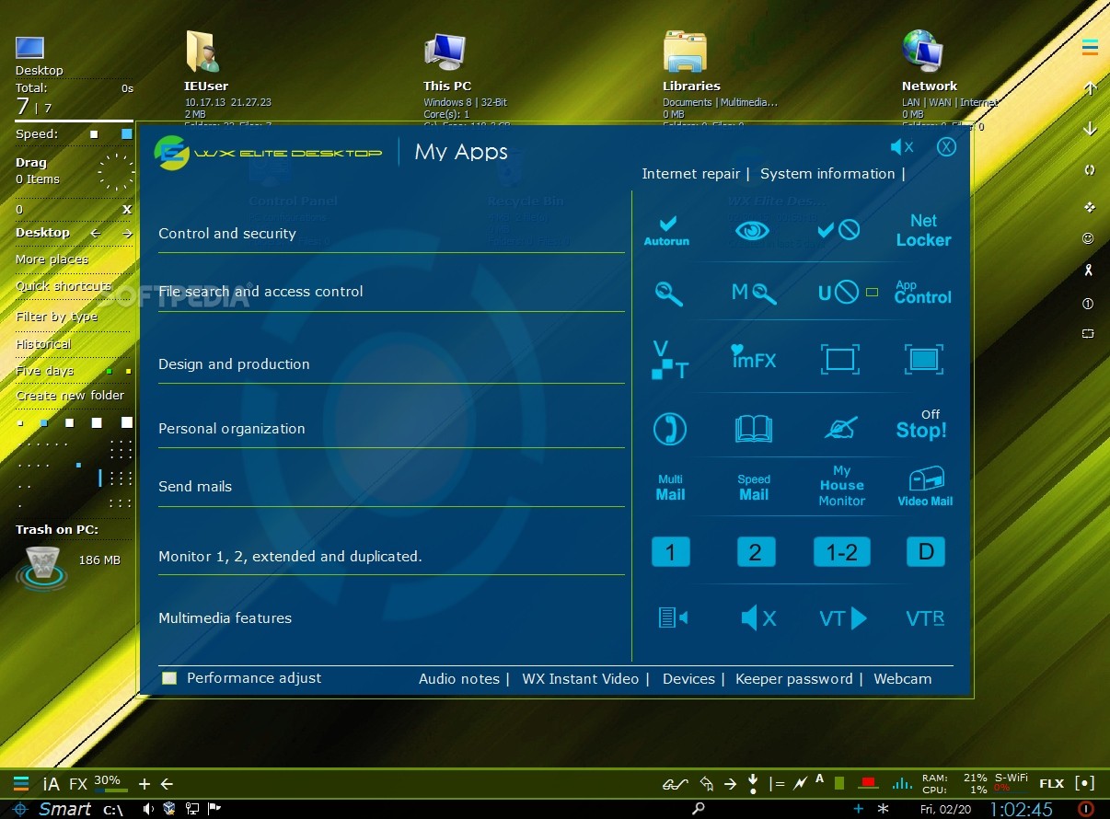The height and width of the screenshot is (819, 1110).
Task: Play the VT video icon
Action: pos(842,617)
